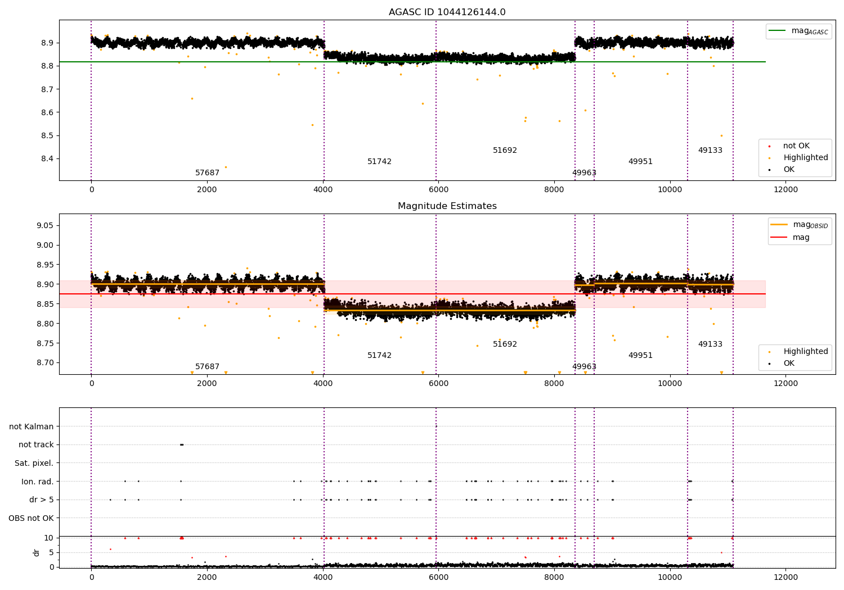844x590 pixels.
Task: Click the 8.70 y-tick on Magnitude Estimates plot
Action: (x=46, y=363)
